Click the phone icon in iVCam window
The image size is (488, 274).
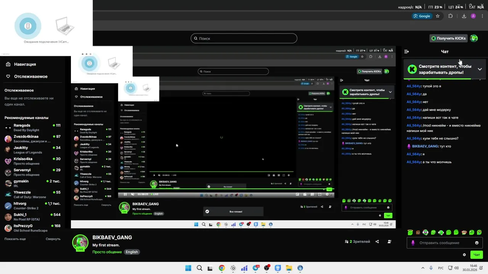click(x=28, y=26)
